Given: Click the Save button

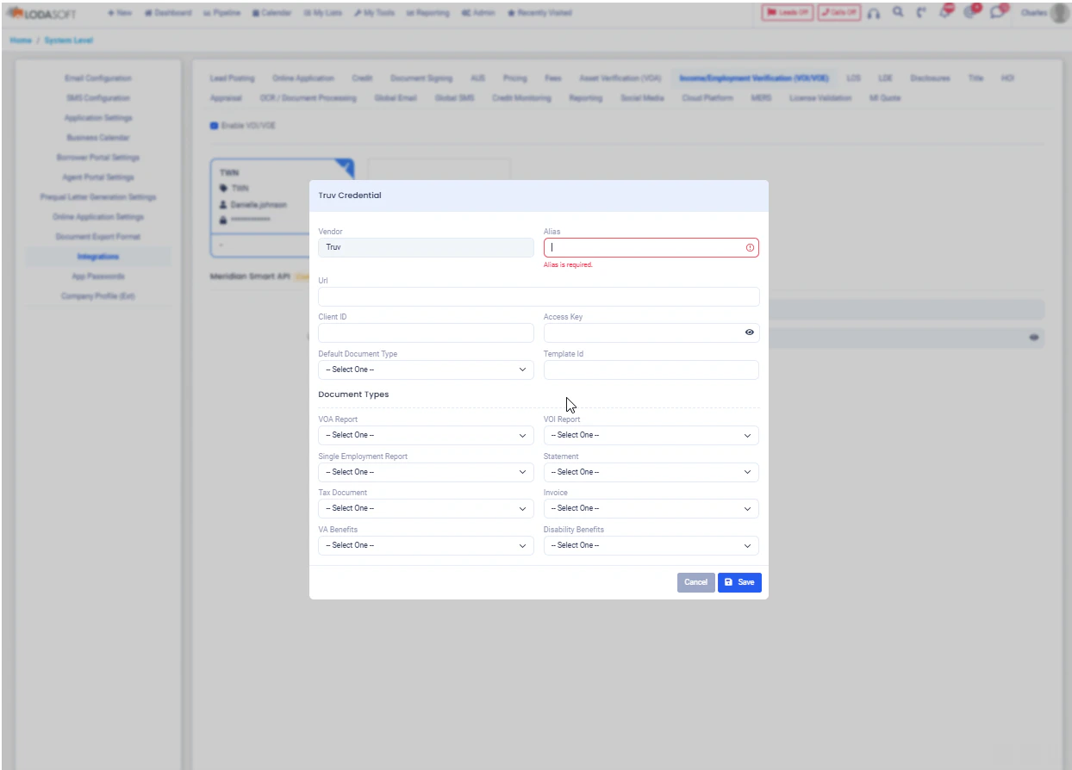Looking at the screenshot, I should (739, 582).
